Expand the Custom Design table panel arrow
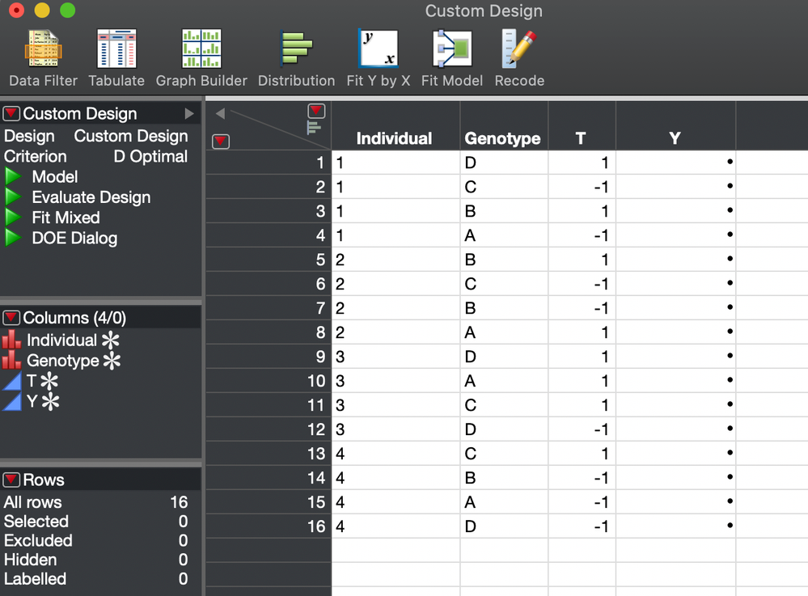 [189, 113]
